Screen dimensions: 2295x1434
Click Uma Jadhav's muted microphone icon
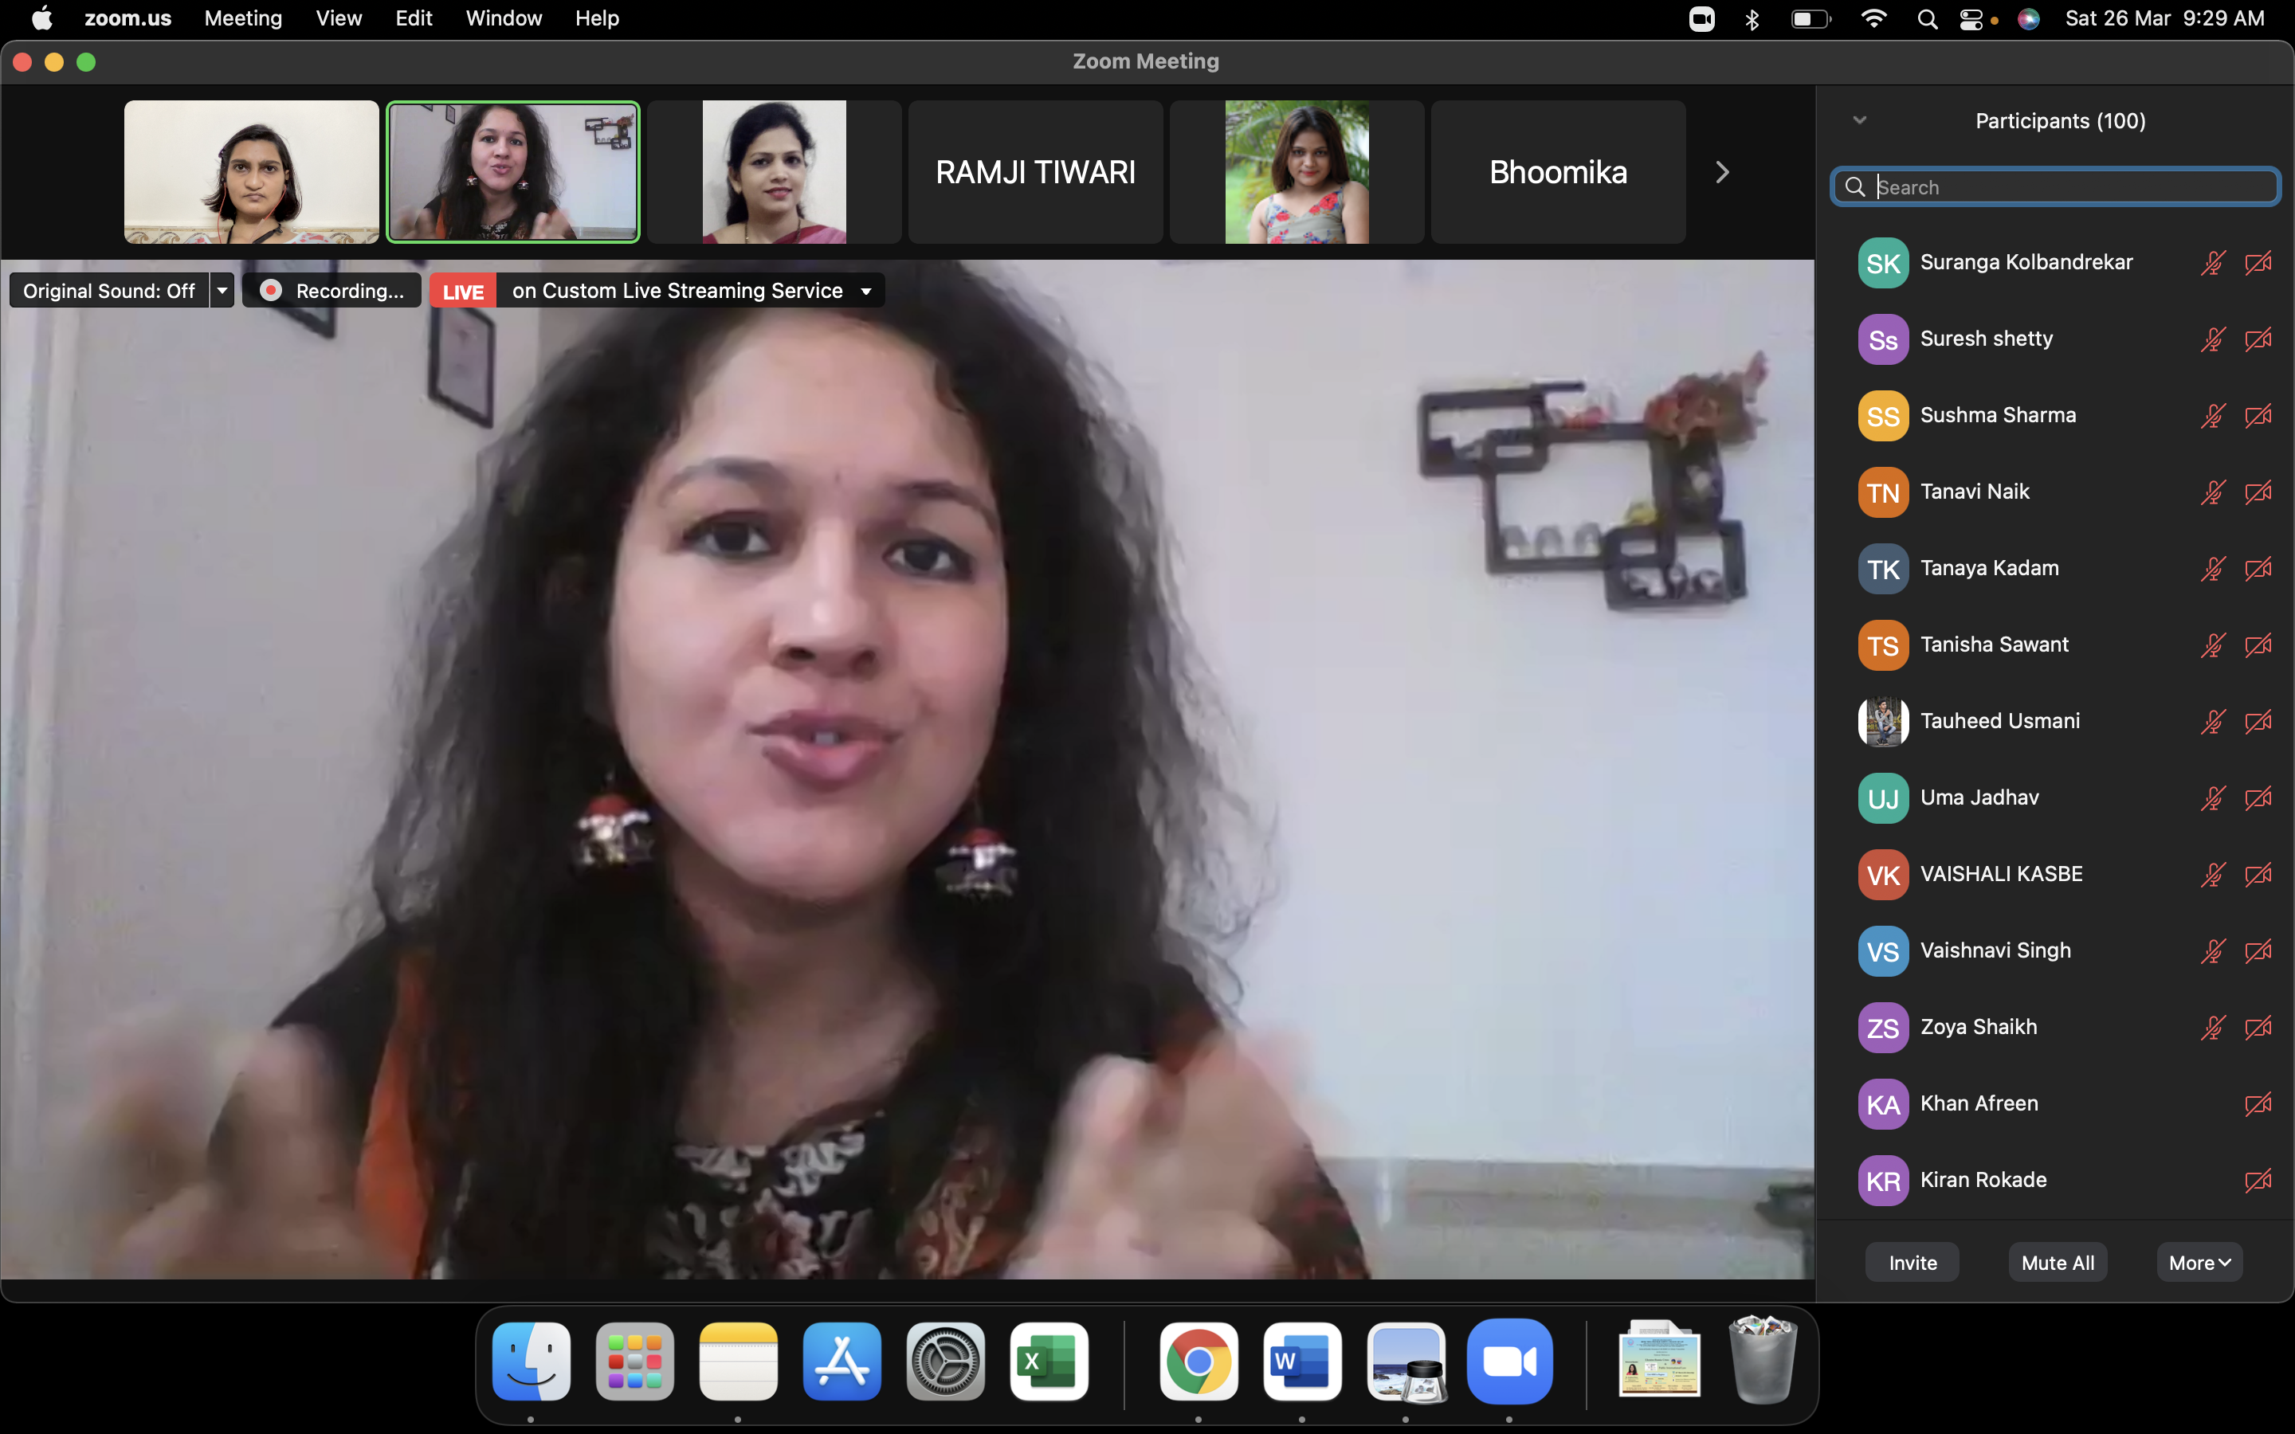point(2214,798)
